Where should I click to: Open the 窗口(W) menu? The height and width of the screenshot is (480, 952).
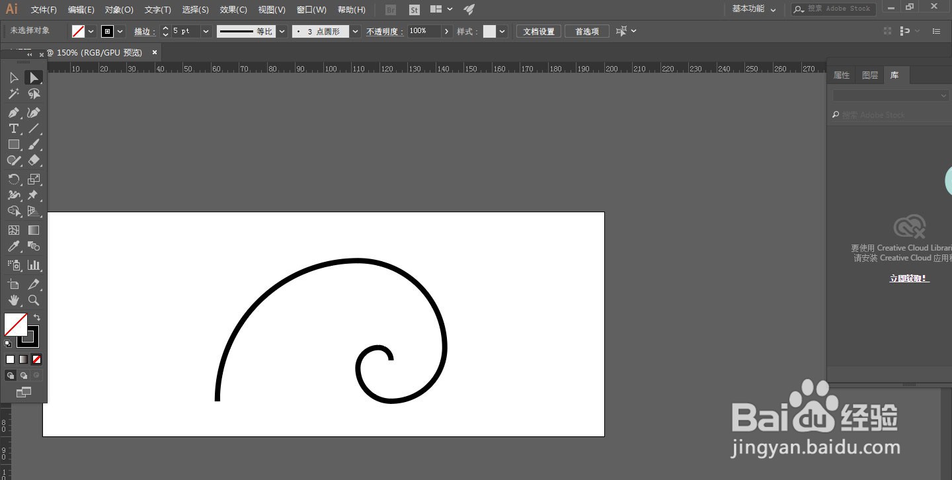pos(311,10)
